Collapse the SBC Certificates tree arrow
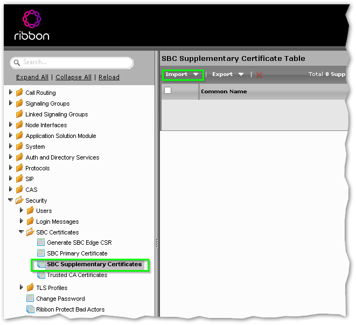This screenshot has height=325, width=356. (x=21, y=232)
